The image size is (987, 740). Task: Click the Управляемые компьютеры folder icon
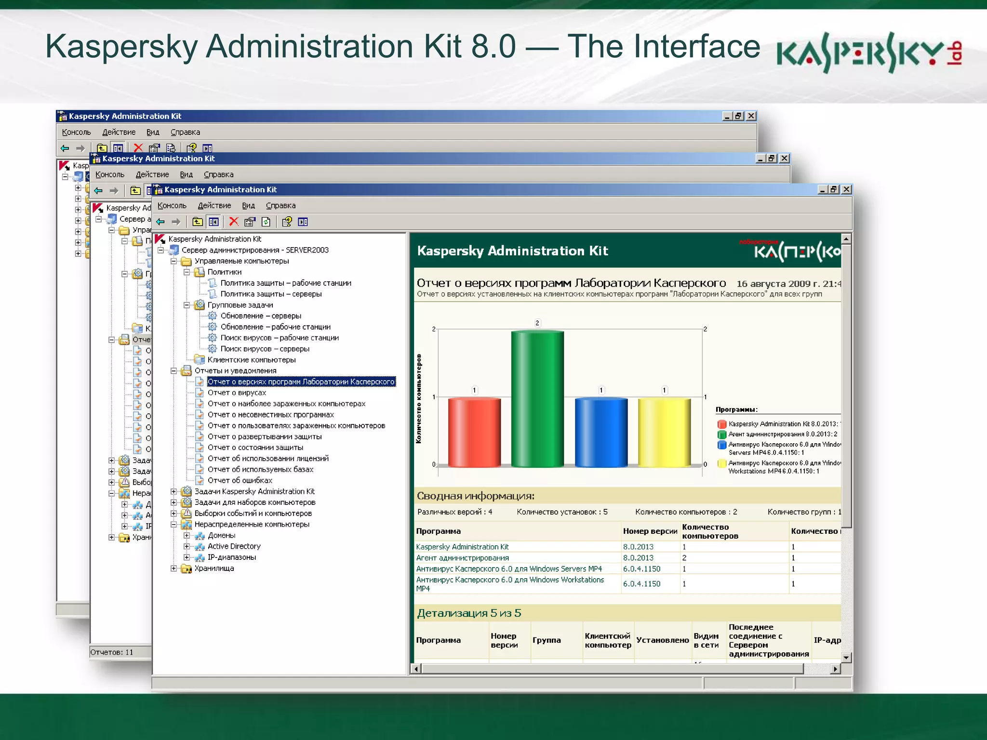click(x=187, y=261)
